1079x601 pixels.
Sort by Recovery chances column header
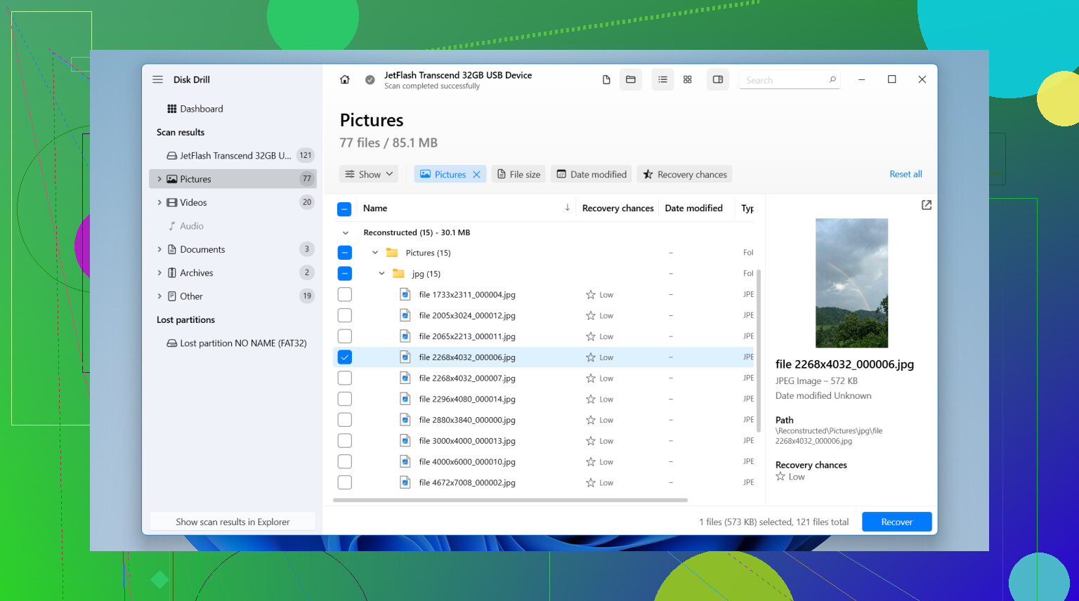pyautogui.click(x=617, y=209)
